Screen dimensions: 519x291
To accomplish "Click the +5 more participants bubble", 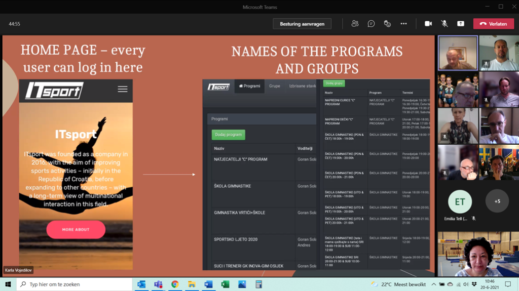I will 497,201.
